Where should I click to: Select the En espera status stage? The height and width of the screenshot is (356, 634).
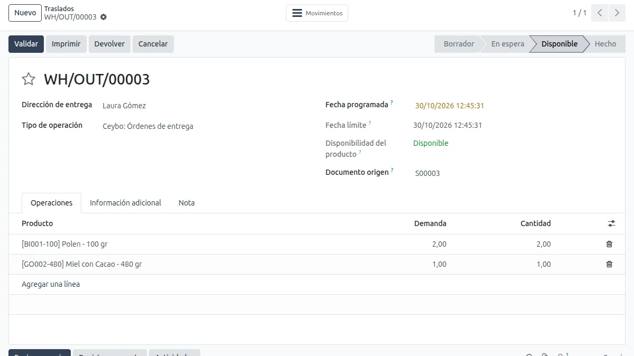(x=508, y=44)
